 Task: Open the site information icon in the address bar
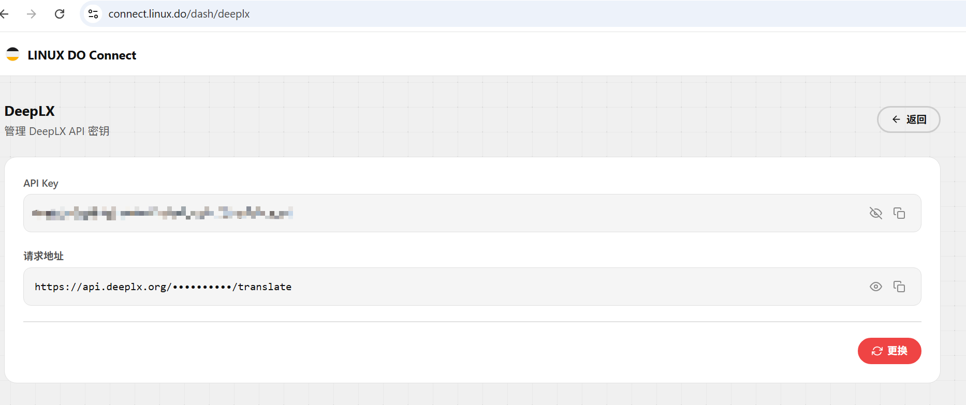click(93, 14)
